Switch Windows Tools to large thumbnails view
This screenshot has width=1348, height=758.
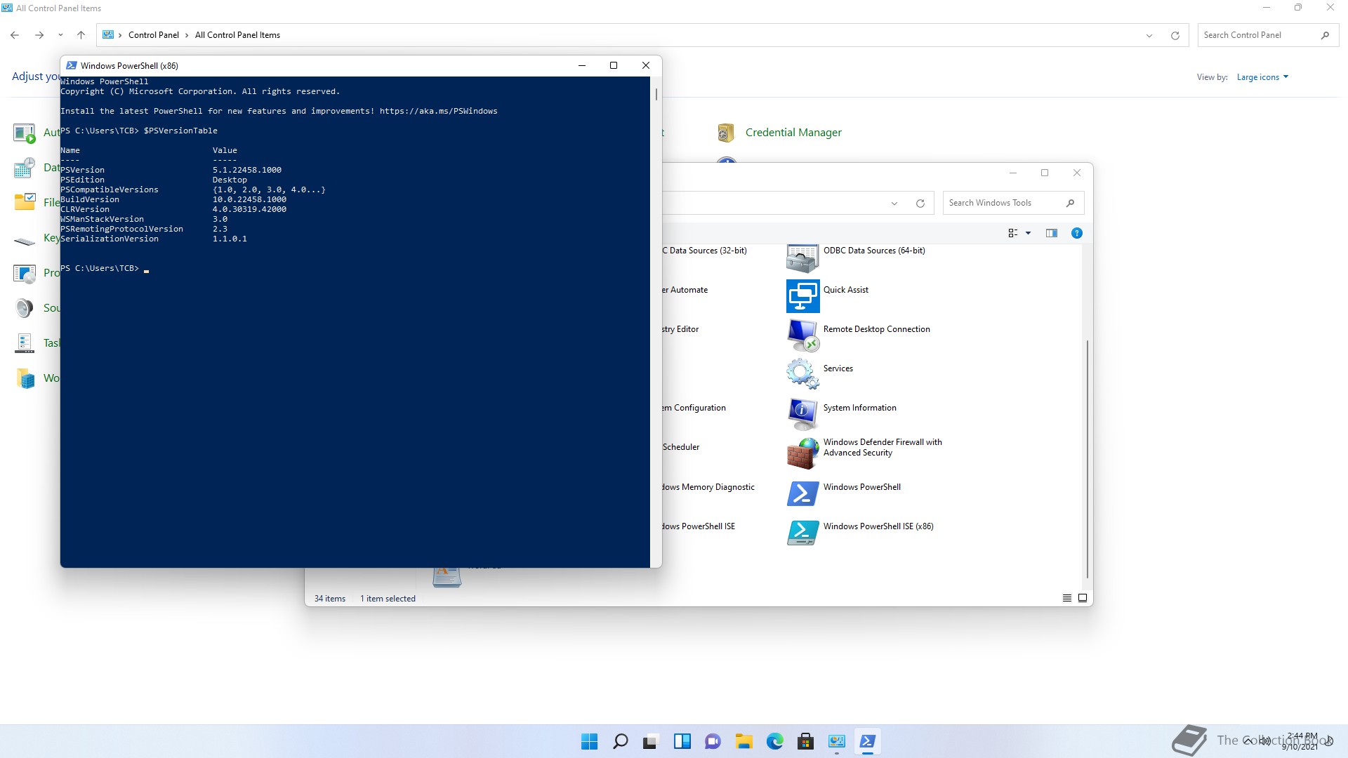[1082, 598]
